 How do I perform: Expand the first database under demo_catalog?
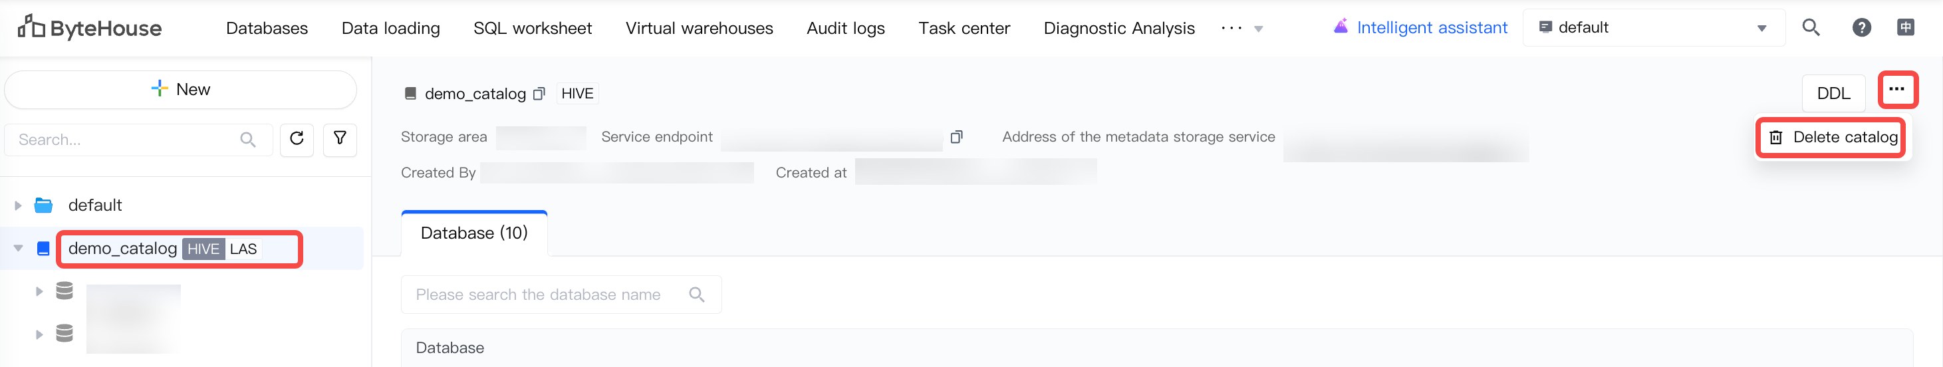[x=39, y=292]
